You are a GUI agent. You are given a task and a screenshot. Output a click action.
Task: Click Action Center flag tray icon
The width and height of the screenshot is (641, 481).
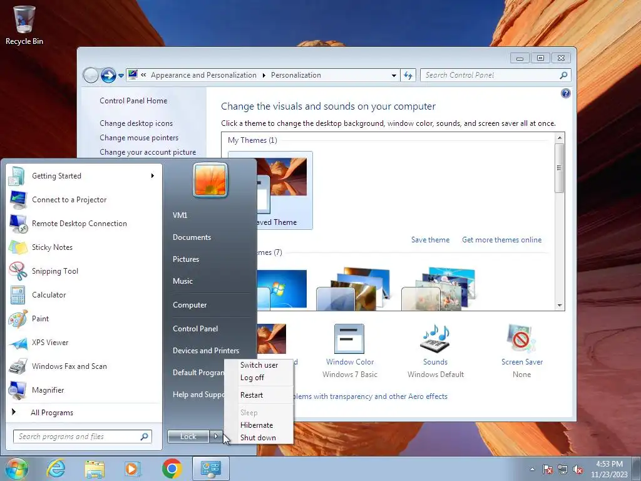click(x=547, y=470)
